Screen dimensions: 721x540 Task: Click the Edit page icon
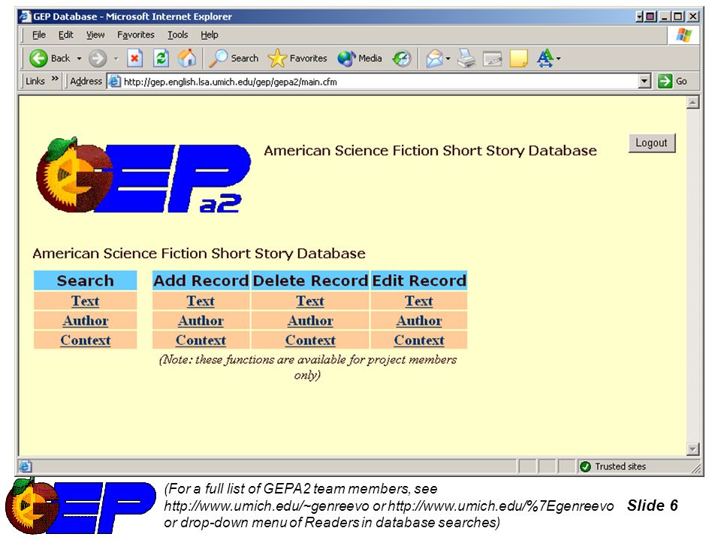(492, 58)
